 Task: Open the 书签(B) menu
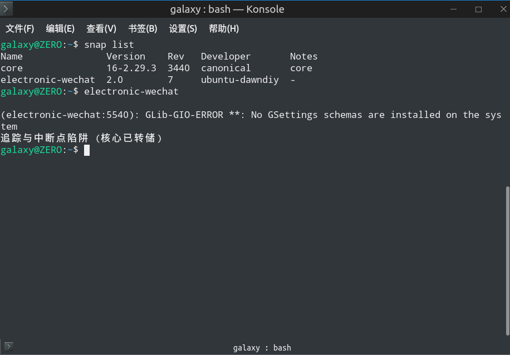coord(143,28)
